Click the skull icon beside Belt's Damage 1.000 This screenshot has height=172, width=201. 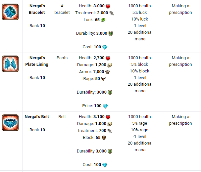(x=110, y=124)
